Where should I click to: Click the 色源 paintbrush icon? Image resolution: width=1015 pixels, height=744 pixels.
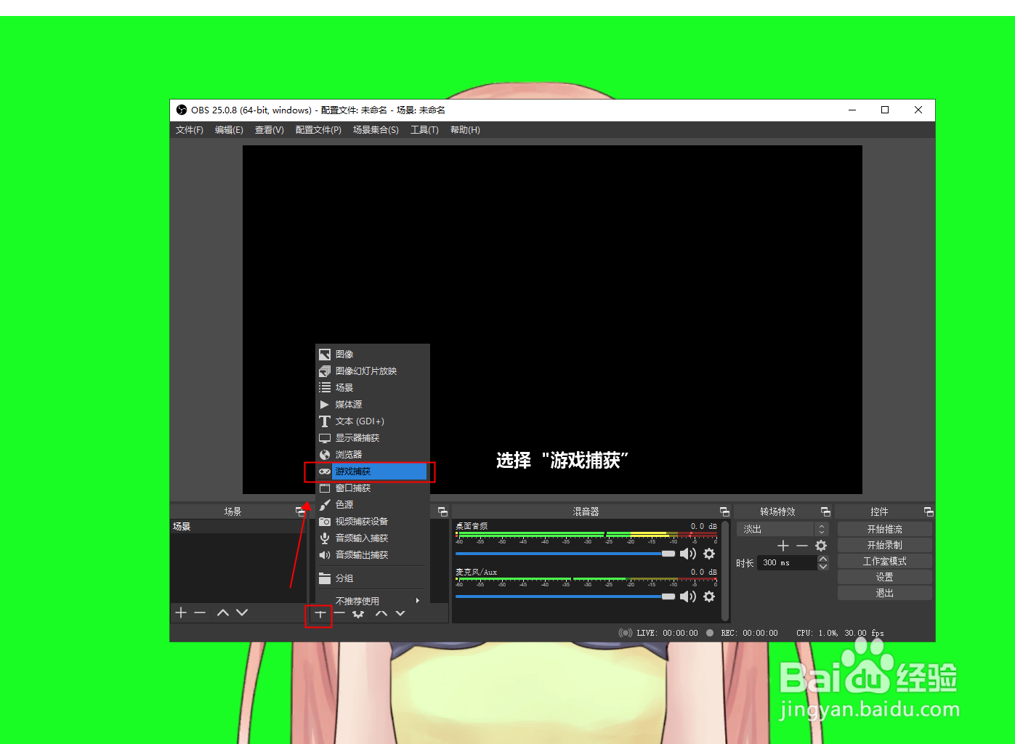(325, 505)
